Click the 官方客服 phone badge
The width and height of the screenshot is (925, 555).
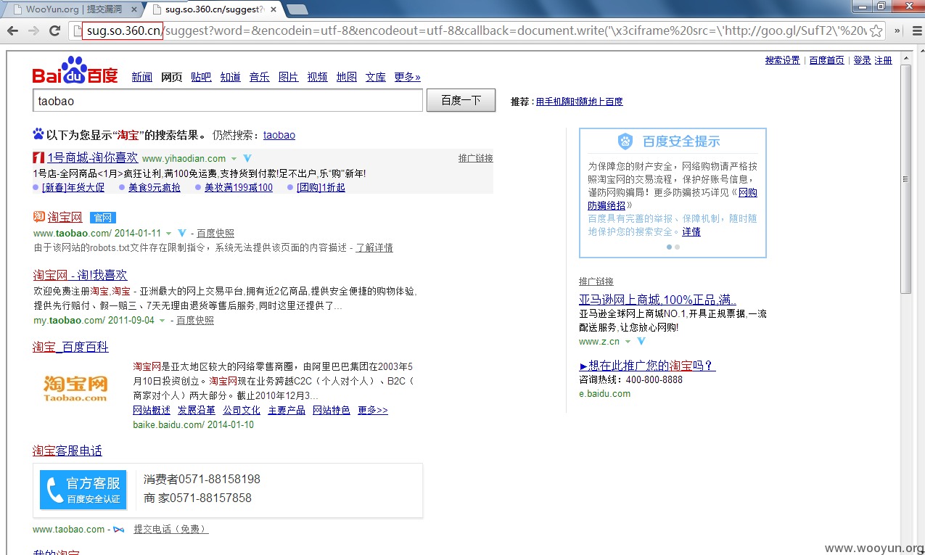tap(83, 490)
